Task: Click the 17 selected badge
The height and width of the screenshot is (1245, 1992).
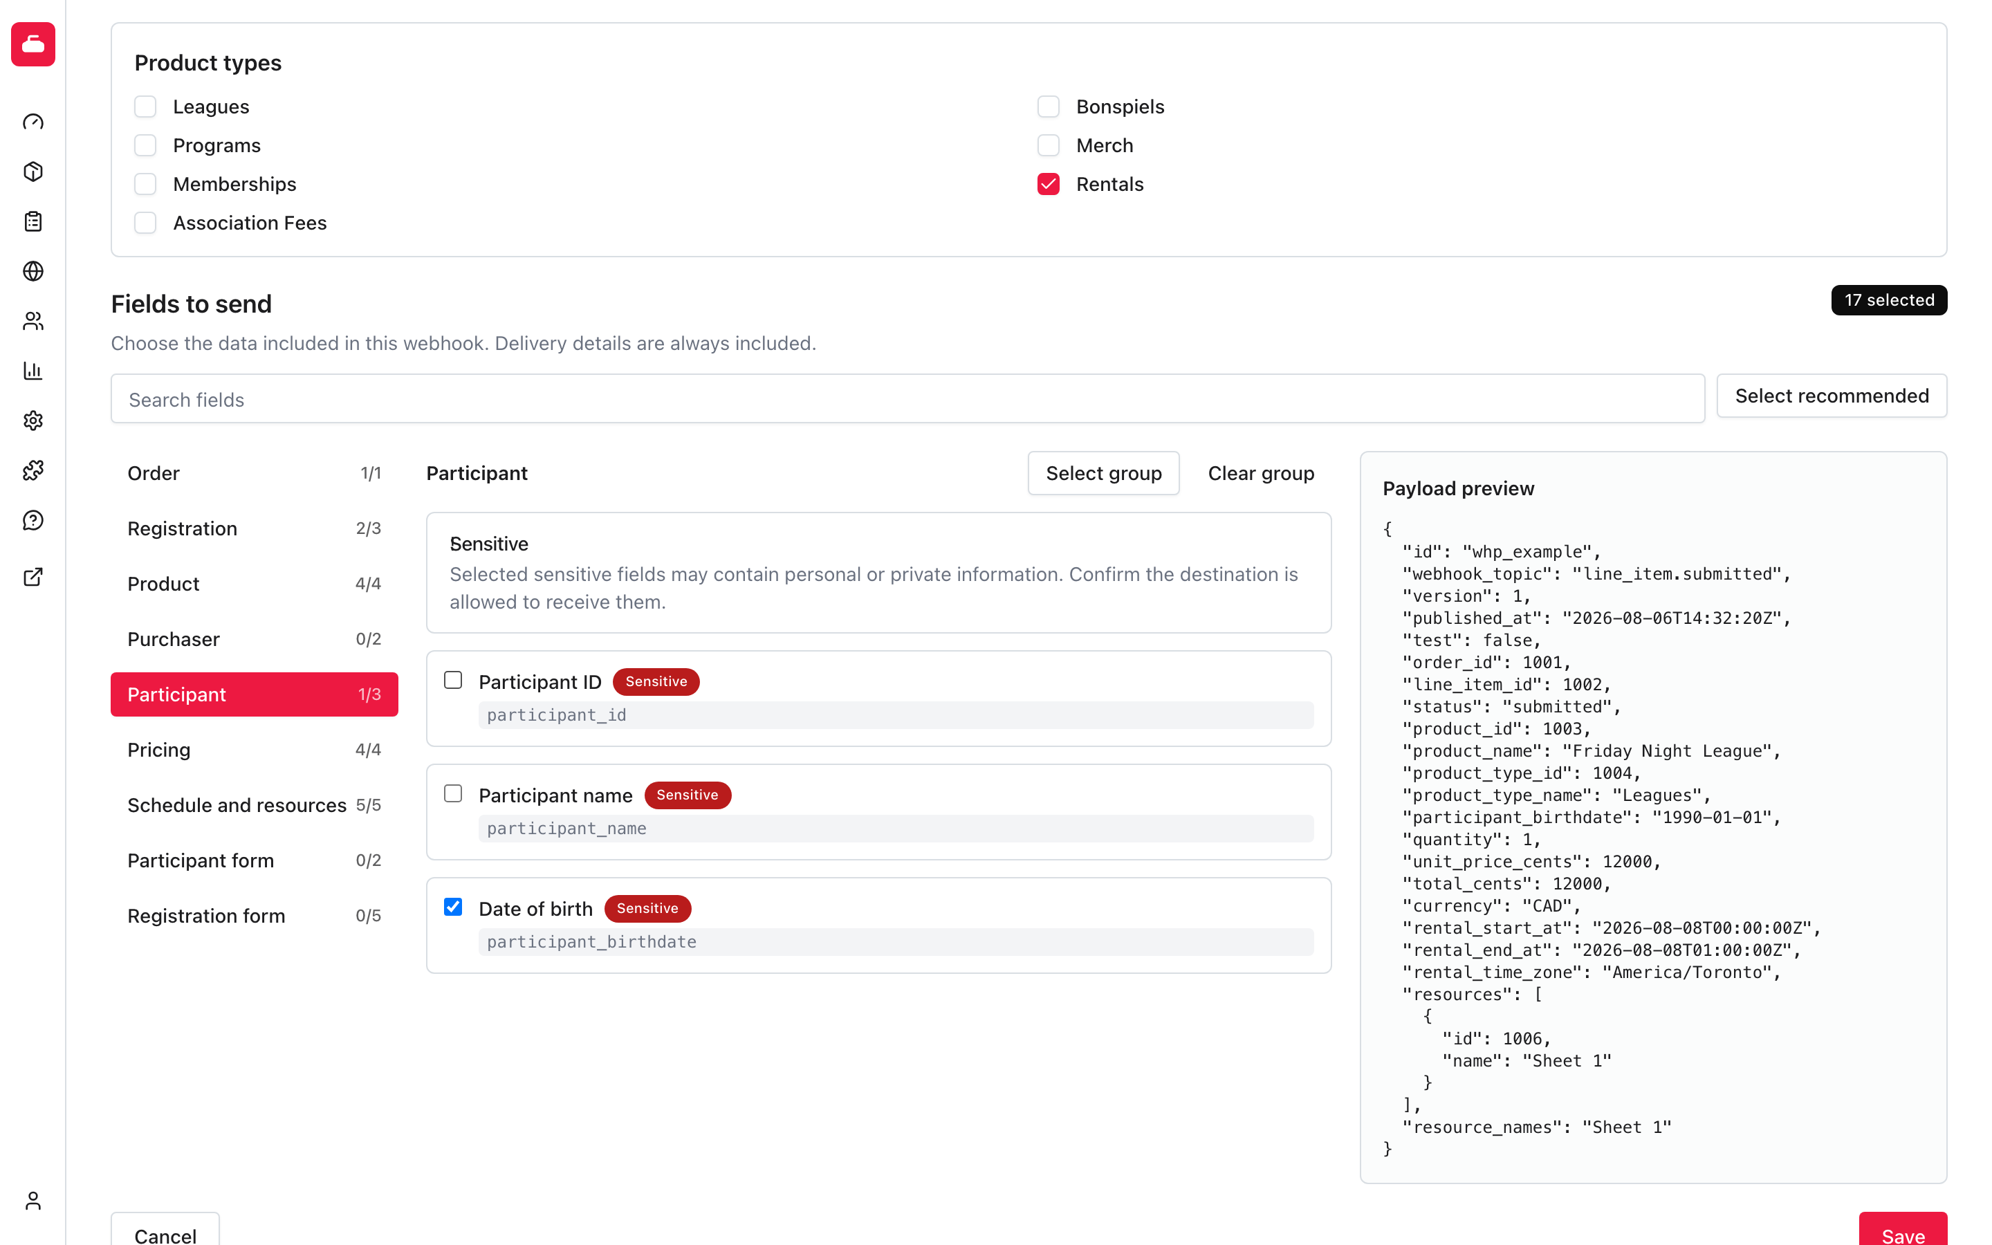Action: click(x=1888, y=301)
